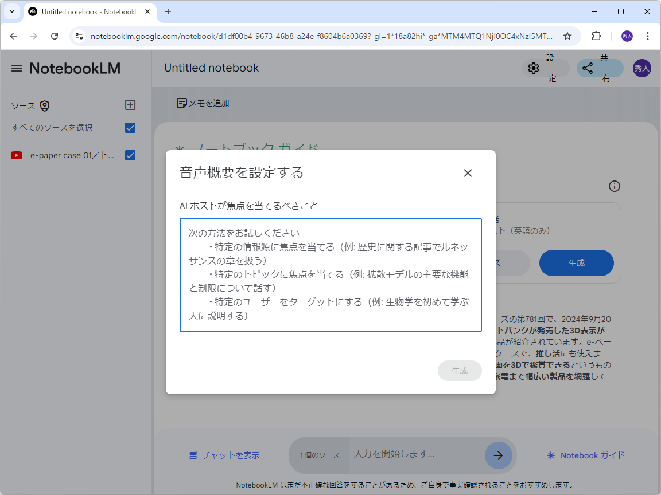Add a new source with the plus icon
This screenshot has height=495, width=661.
click(x=130, y=105)
